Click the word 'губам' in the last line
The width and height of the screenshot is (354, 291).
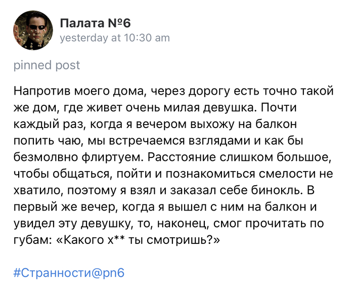pyautogui.click(x=31, y=240)
